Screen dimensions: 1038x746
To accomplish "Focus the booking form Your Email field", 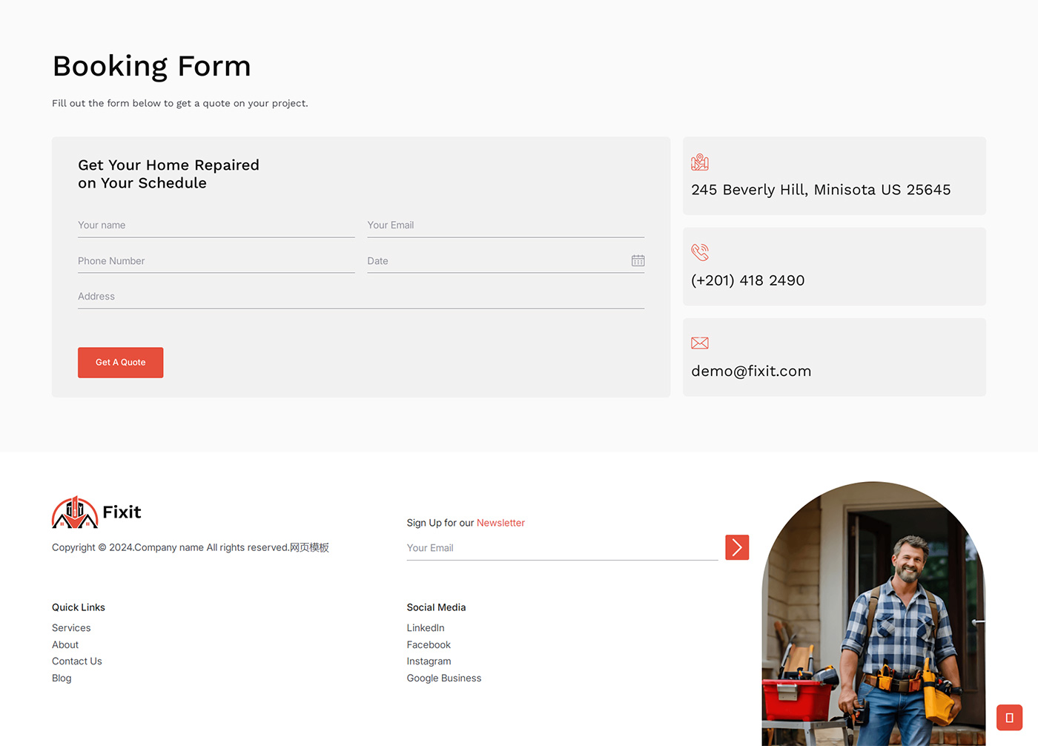I will [506, 225].
